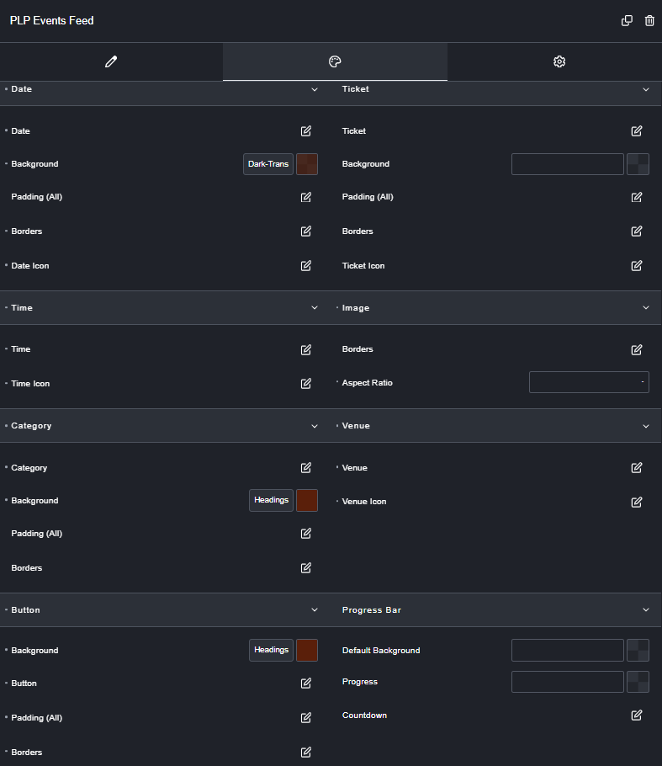Open Countdown typography edit icon

tap(637, 715)
